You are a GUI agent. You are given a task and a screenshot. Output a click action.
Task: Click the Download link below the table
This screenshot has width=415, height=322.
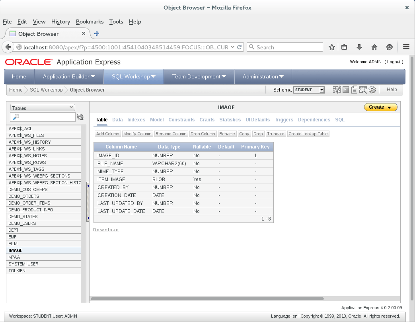point(106,230)
